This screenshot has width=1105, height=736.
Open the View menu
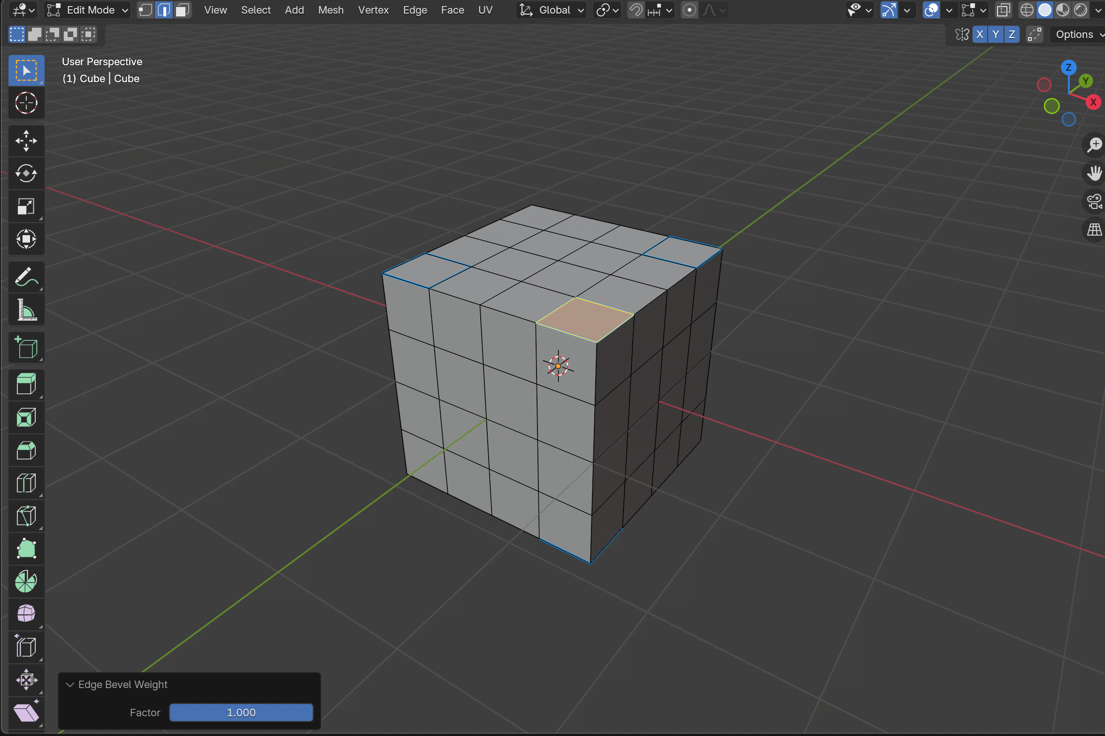tap(215, 10)
